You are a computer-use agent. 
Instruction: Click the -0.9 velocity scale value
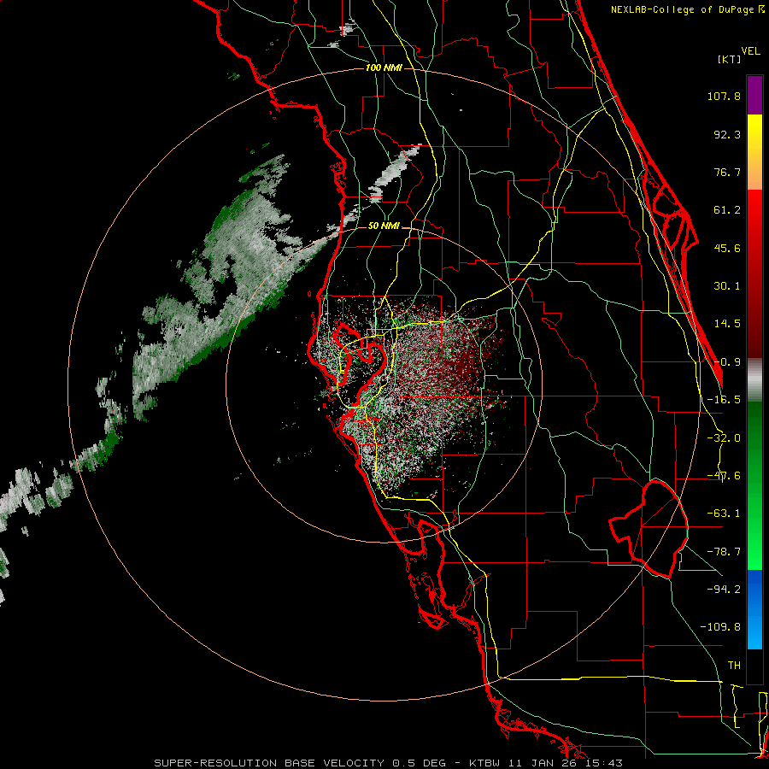727,362
